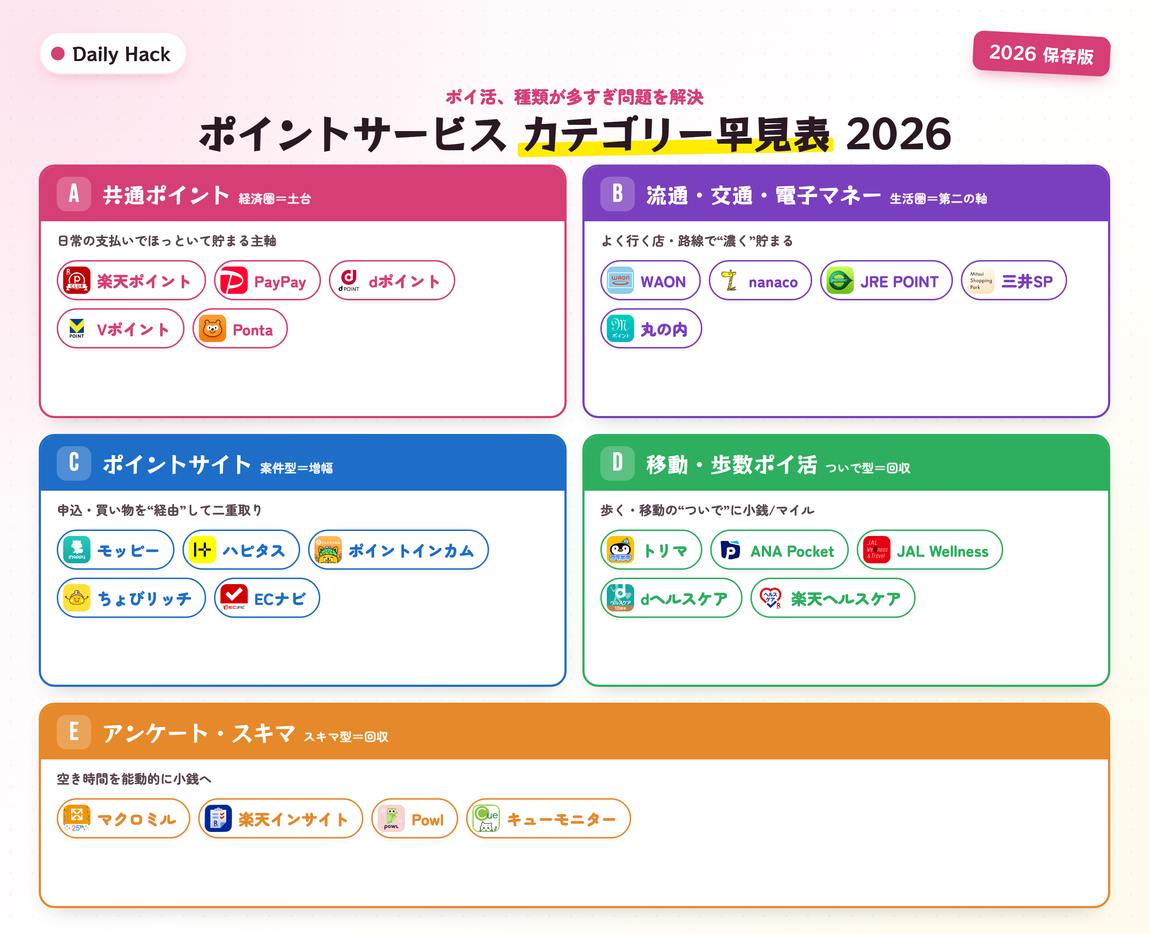Select the ちょびリッチ label text
Image resolution: width=1149 pixels, height=934 pixels.
(x=144, y=599)
